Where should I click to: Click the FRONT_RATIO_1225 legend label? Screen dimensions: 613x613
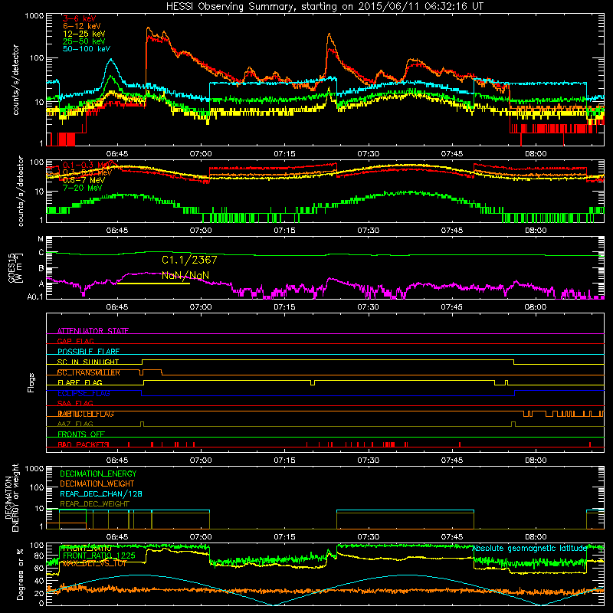99,556
